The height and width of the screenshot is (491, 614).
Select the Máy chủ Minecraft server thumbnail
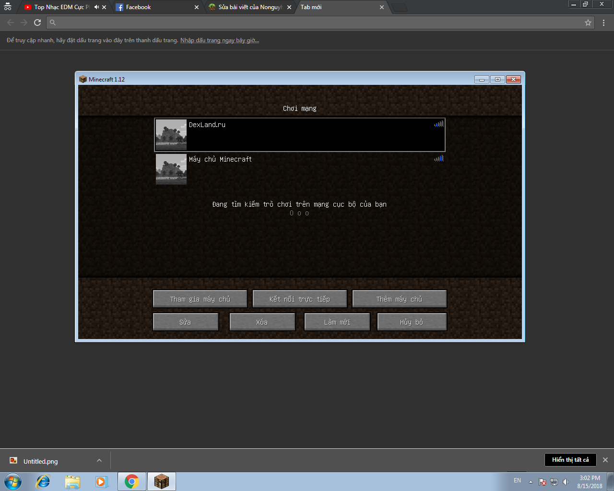coord(171,169)
